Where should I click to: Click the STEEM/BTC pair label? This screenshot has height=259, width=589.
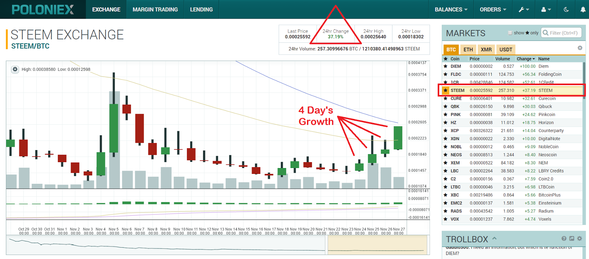tap(30, 46)
